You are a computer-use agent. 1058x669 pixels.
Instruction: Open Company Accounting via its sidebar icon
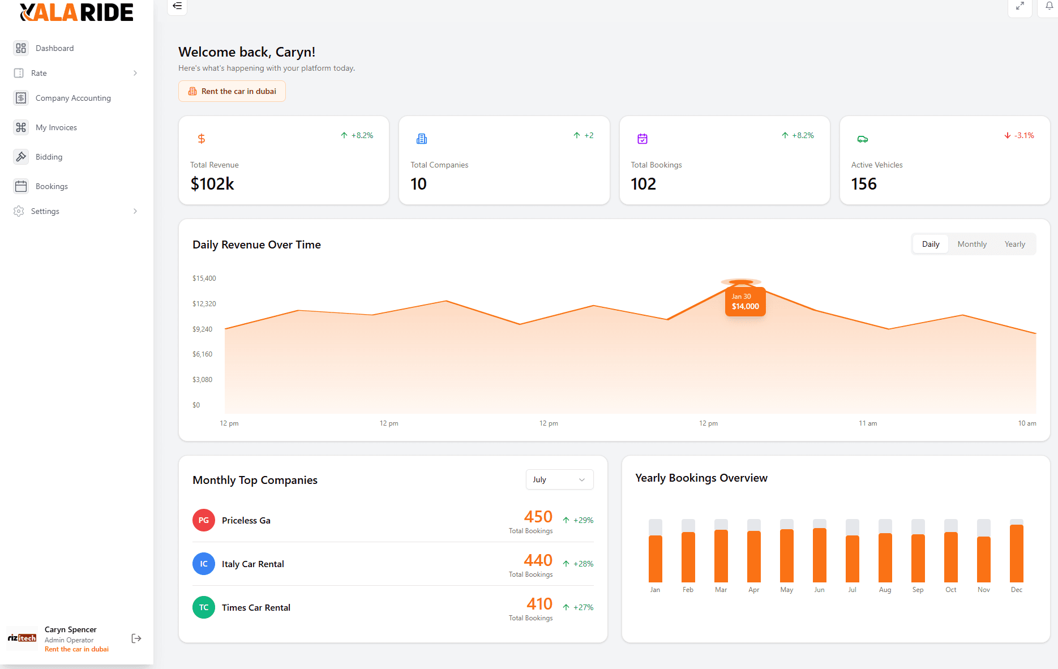coord(21,97)
